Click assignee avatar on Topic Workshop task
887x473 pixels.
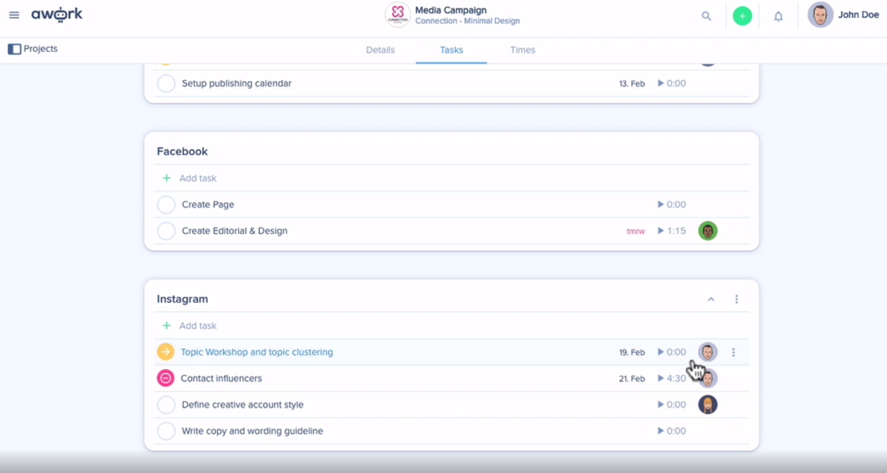click(708, 352)
